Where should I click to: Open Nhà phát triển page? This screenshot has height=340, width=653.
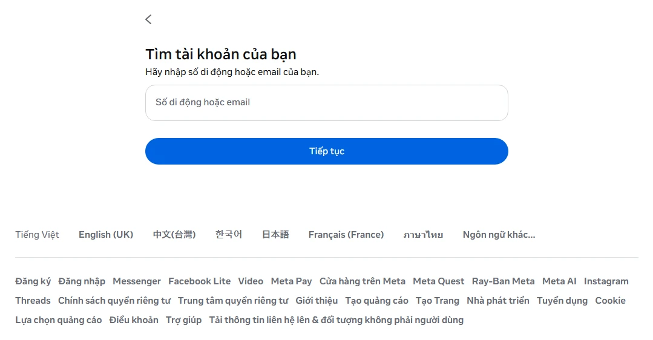pyautogui.click(x=498, y=301)
